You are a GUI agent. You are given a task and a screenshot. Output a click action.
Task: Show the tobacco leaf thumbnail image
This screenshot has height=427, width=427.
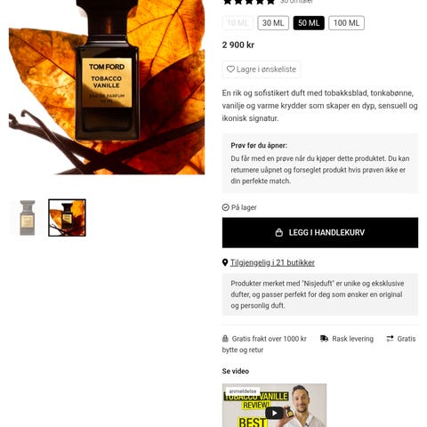tap(67, 218)
